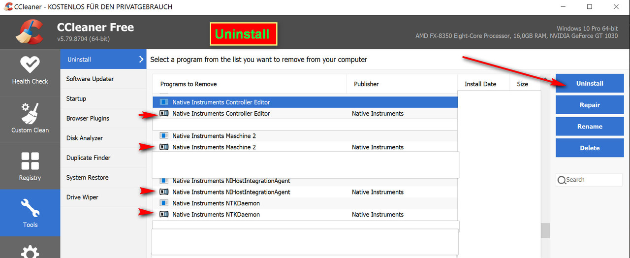The image size is (630, 258).
Task: Select Controller Editor row with Native Instruments publisher
Action: pyautogui.click(x=305, y=114)
